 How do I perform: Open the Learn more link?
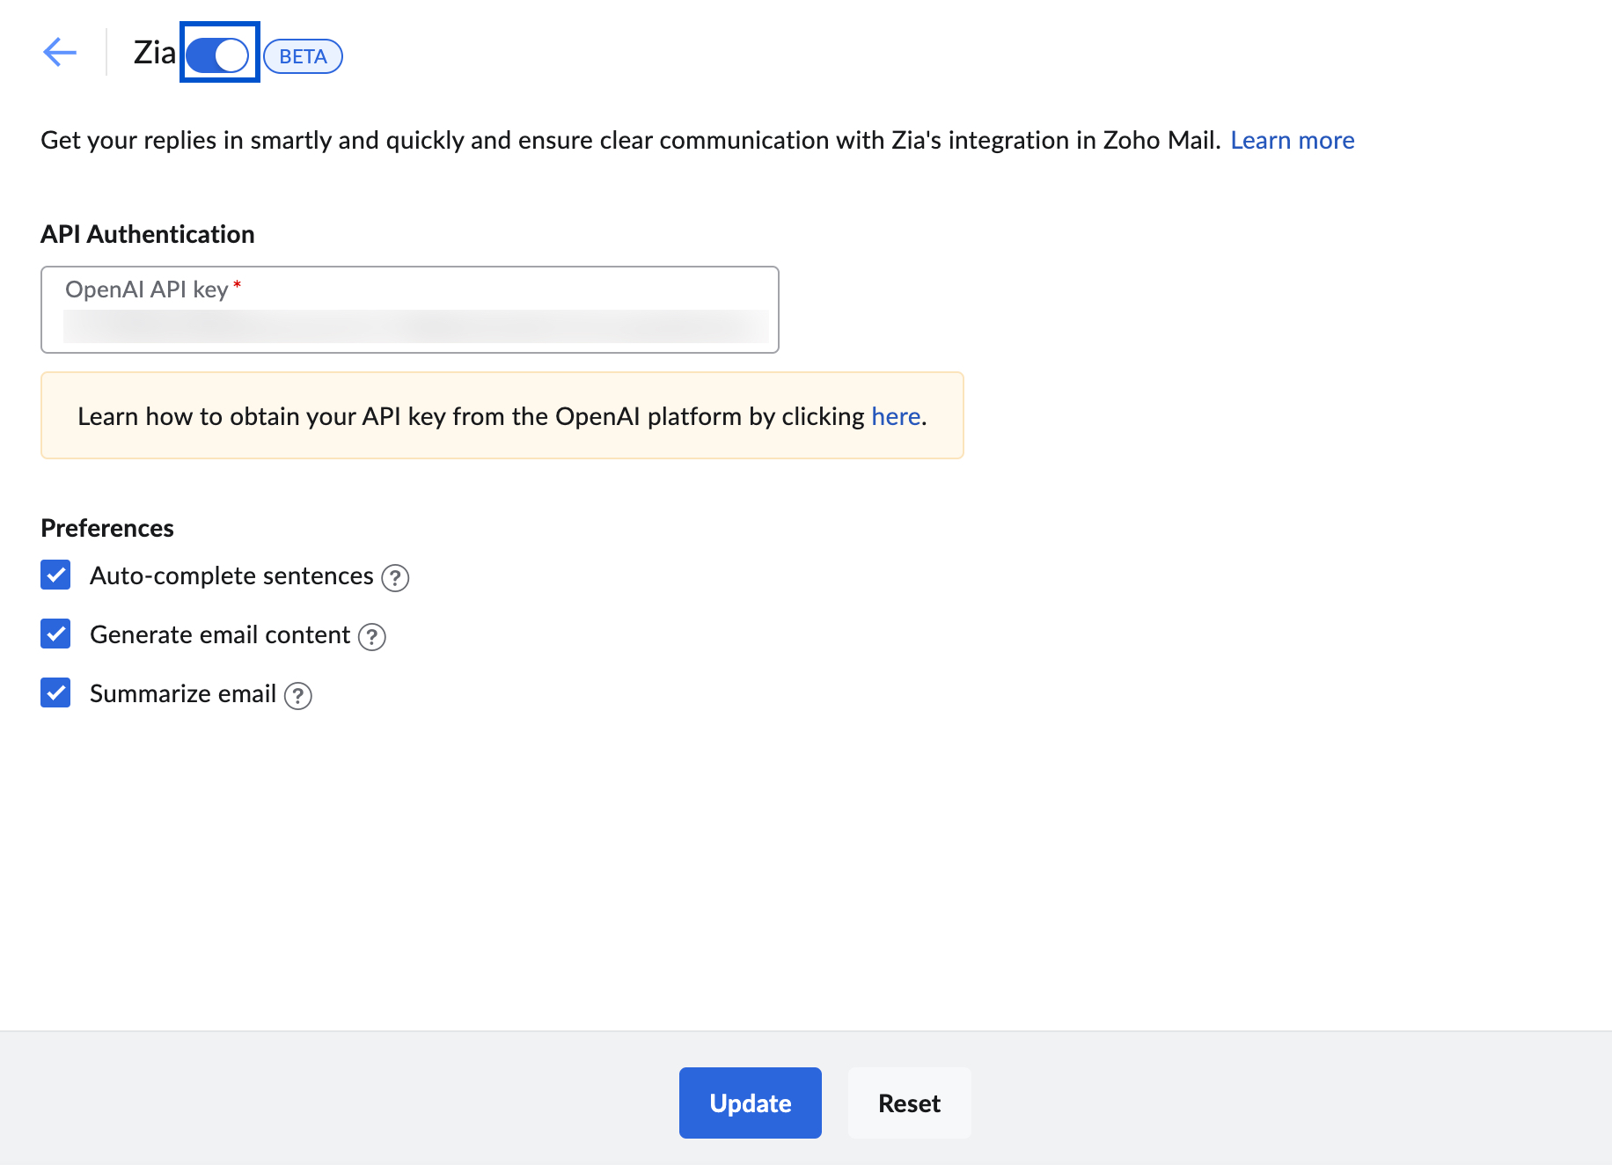click(x=1292, y=140)
